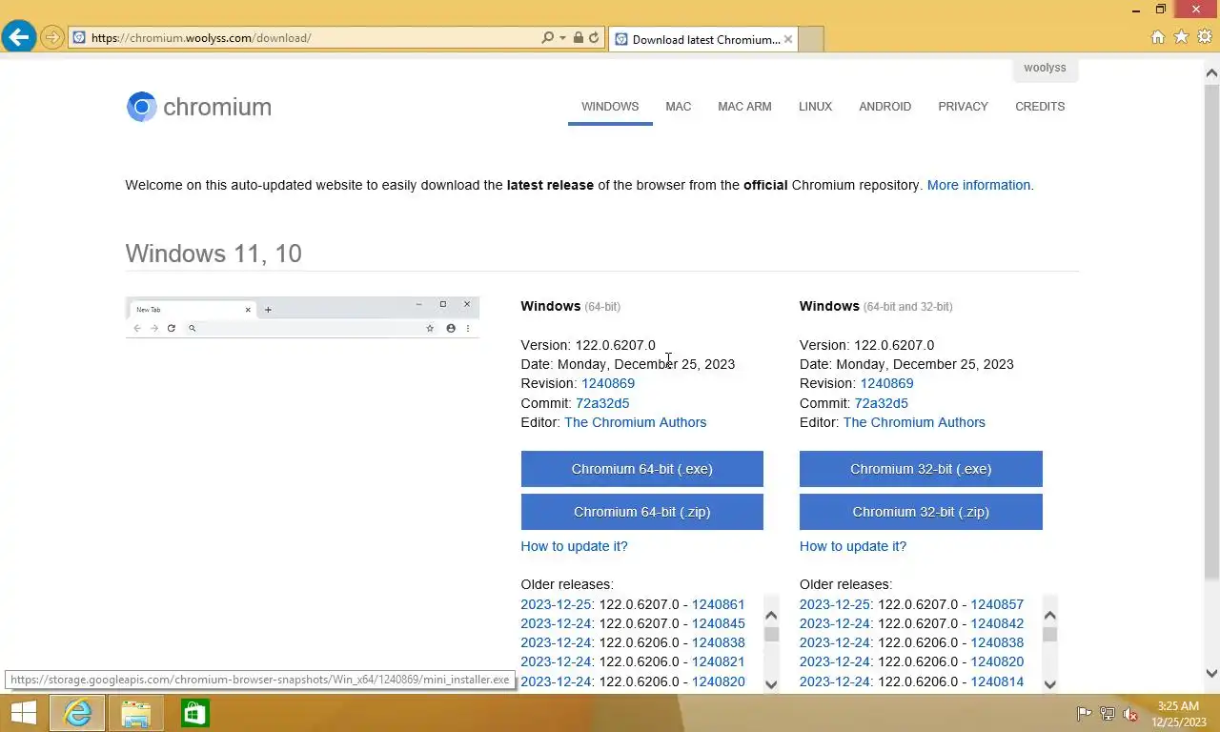Open the CREDITS navigation item
The width and height of the screenshot is (1220, 732).
click(x=1040, y=107)
